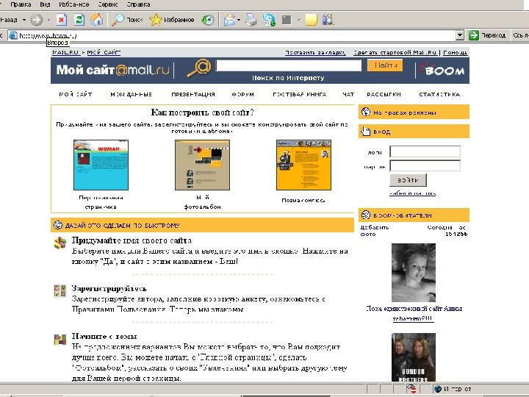529x397 pixels.
Task: Open the Справка menu
Action: (138, 4)
